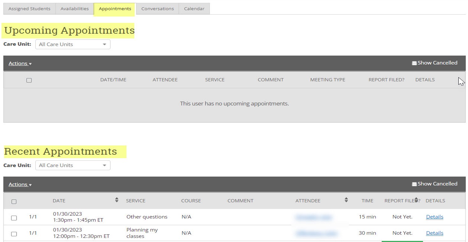Select the 1:30pm Other questions appointment checkbox
Viewport: 468px width, 242px height.
(14, 218)
